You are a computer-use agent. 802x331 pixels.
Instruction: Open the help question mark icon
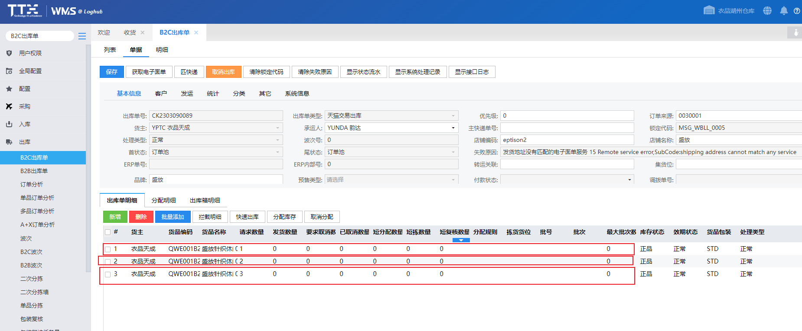(796, 11)
